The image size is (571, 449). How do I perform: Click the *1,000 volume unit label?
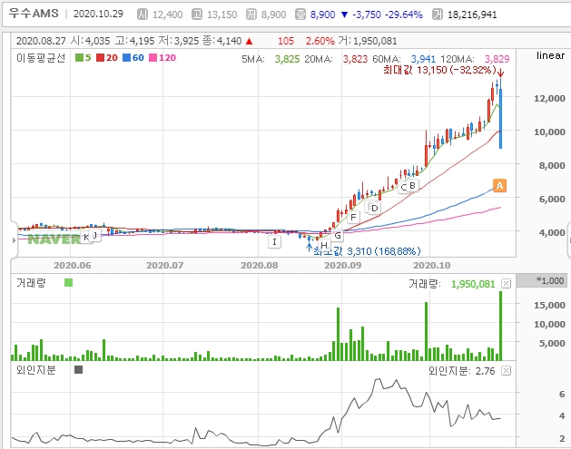tap(550, 280)
